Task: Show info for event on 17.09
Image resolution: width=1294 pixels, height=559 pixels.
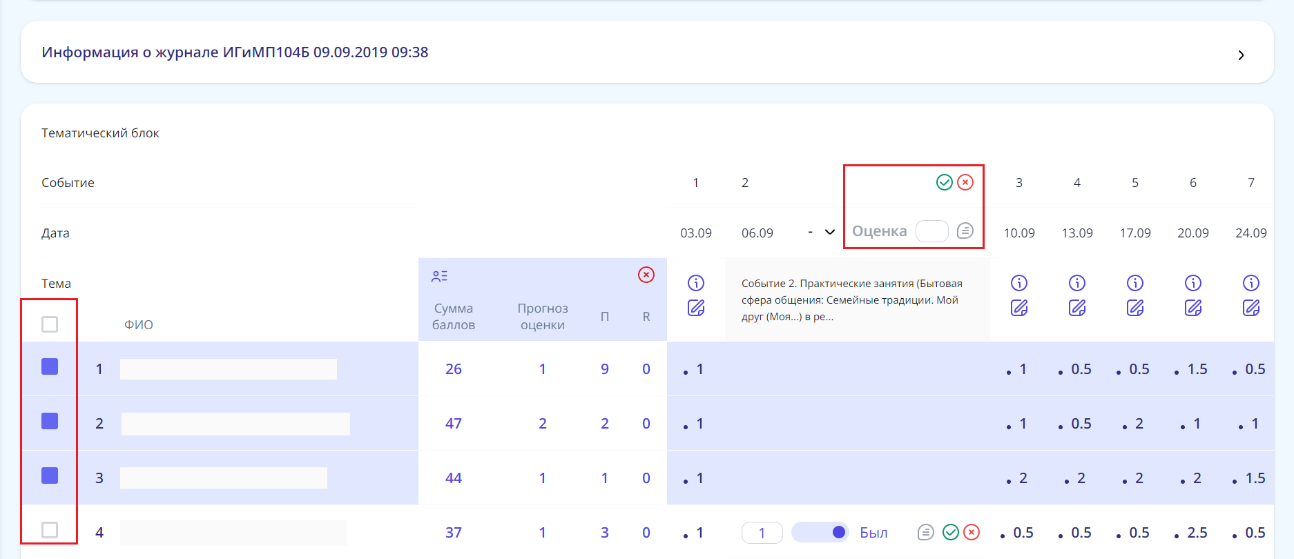Action: click(x=1135, y=283)
